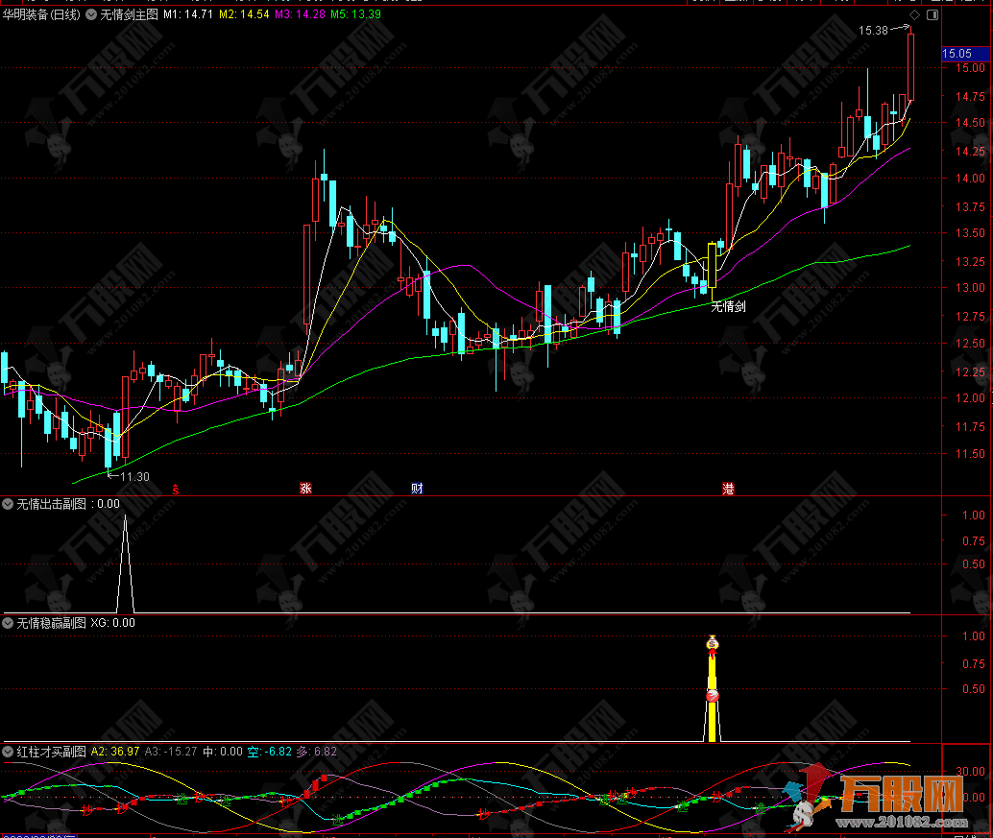Click the red 港 event marker
The height and width of the screenshot is (838, 993).
728,489
